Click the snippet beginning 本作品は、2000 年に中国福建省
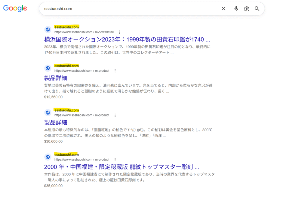Image resolution: width=308 pixels, height=197 pixels. pos(129,177)
